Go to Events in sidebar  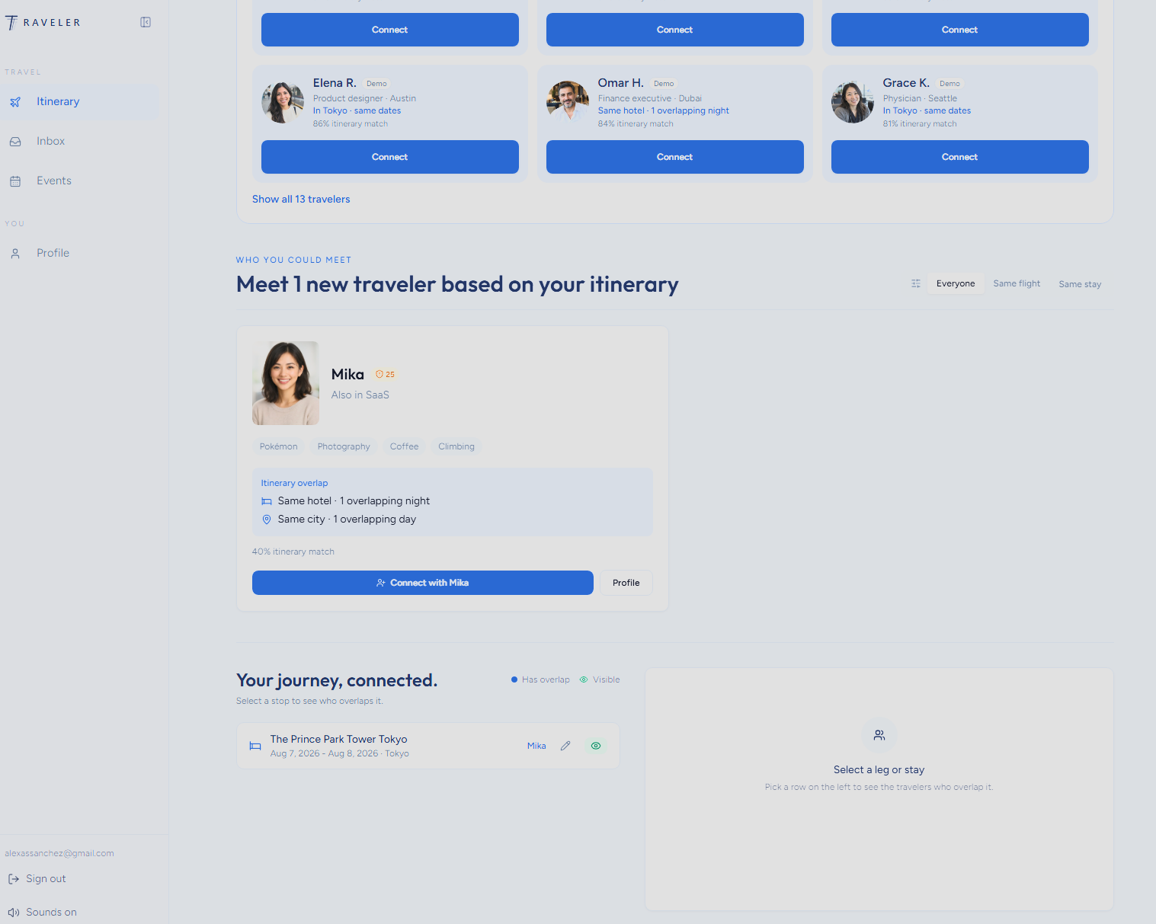79,181
